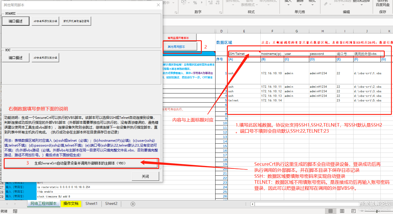Viewport: 393px width, 214px height.
Task: Click HUAWEI 端口描述 button
Action: pyautogui.click(x=16, y=21)
